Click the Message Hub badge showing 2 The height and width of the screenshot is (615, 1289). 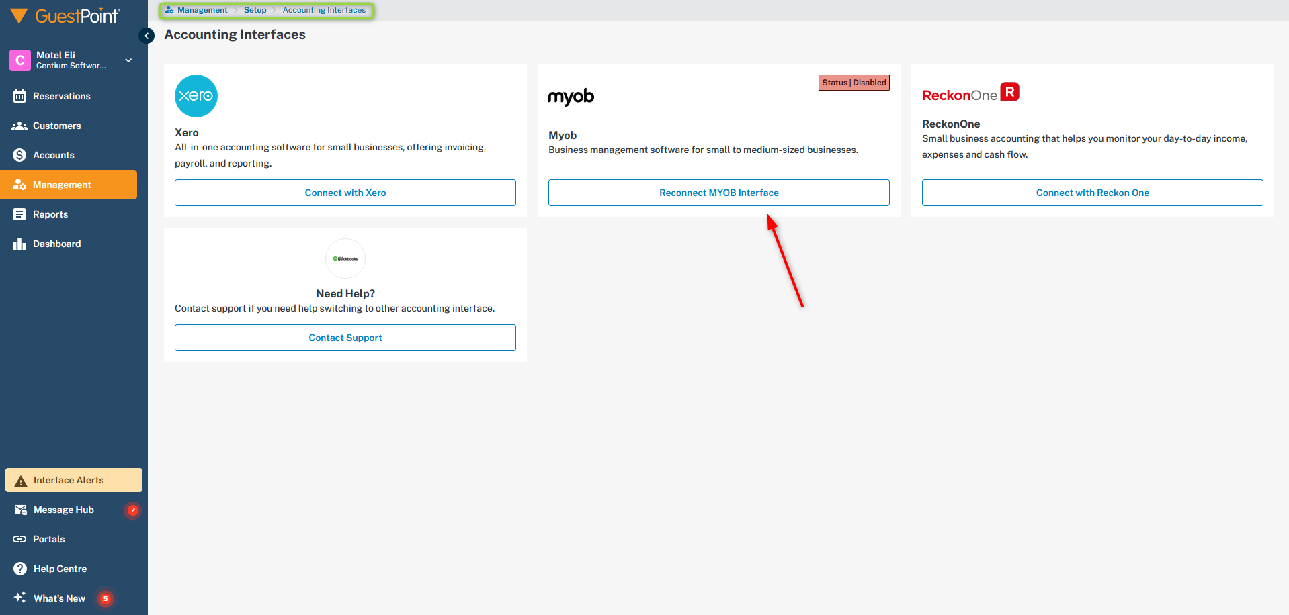pos(133,510)
